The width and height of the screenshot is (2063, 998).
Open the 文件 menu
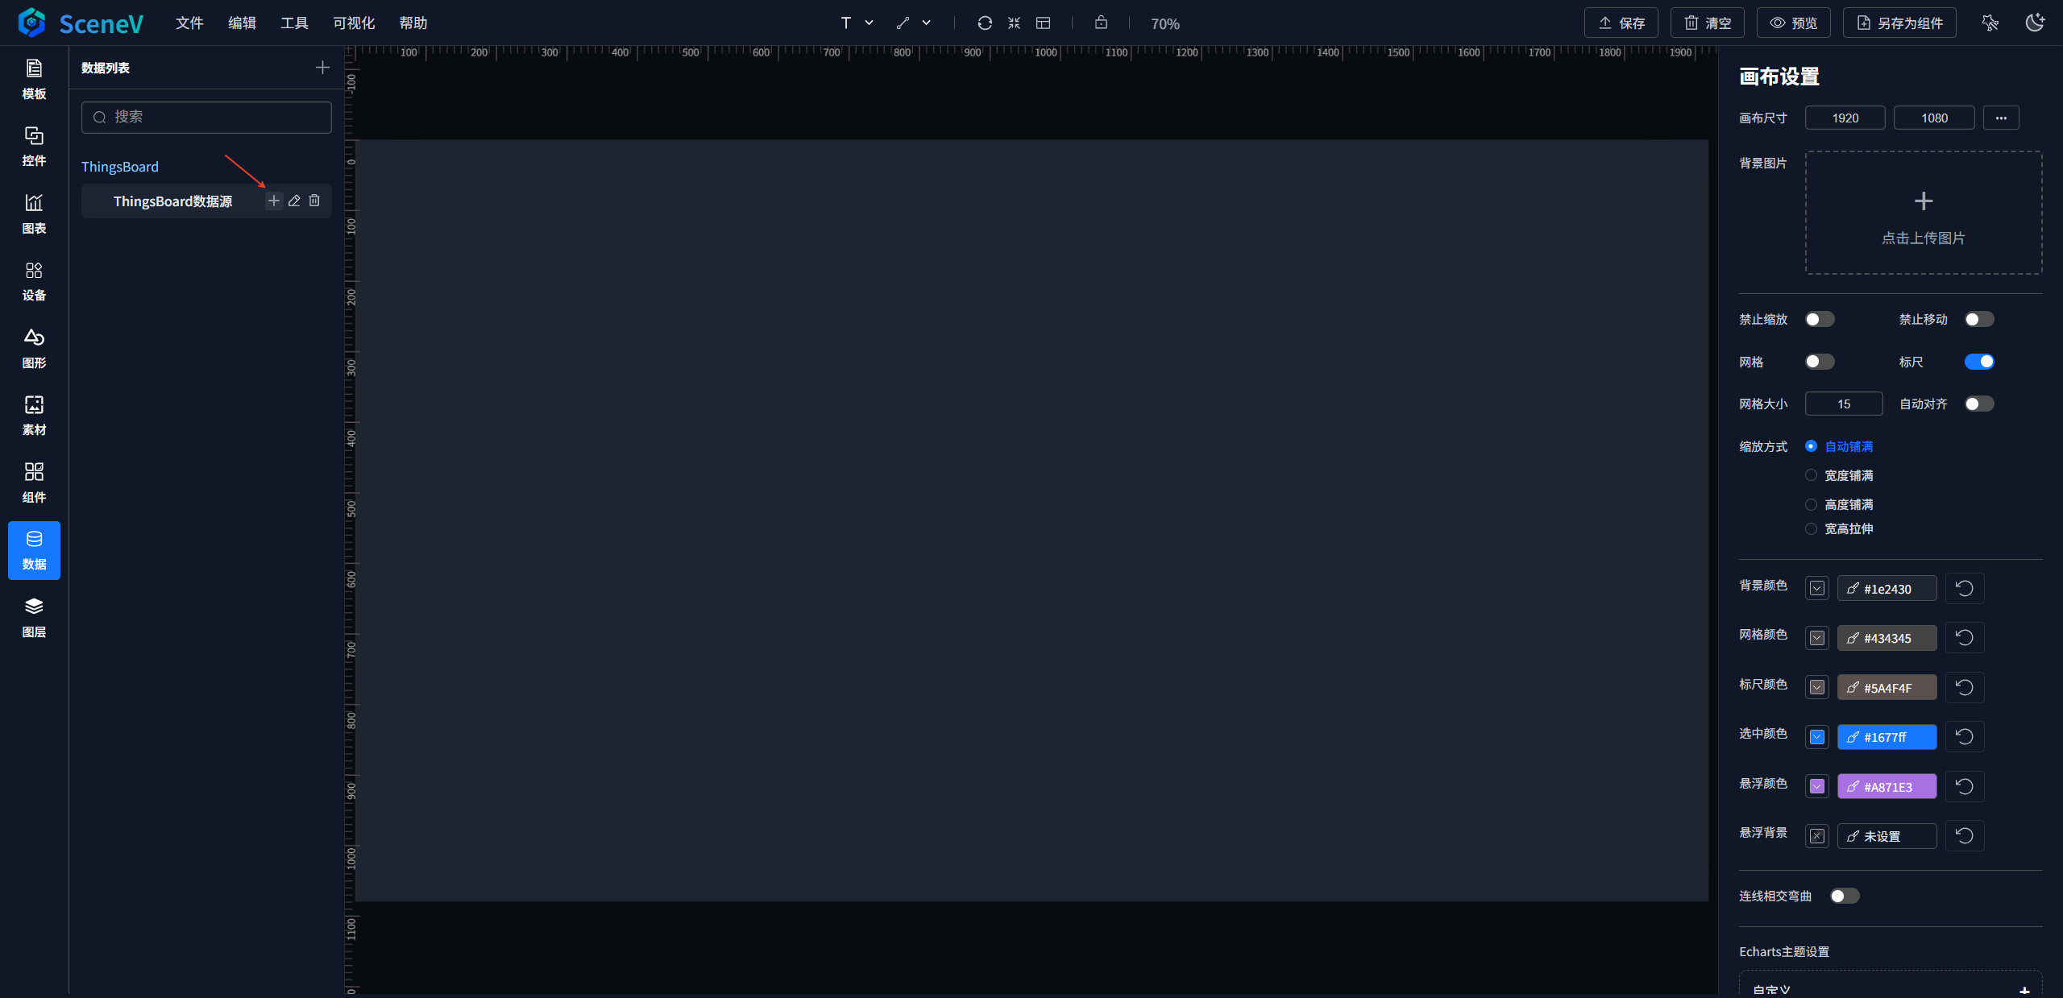coord(189,23)
